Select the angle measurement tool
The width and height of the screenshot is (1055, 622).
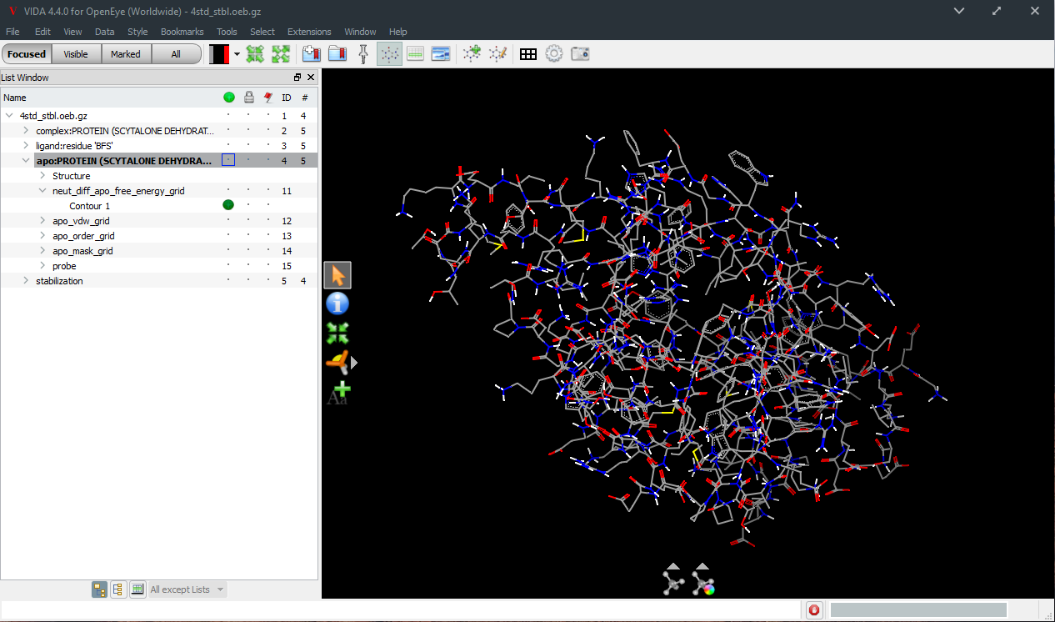click(337, 362)
